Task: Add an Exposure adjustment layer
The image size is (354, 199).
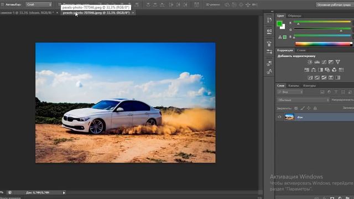Action: click(331, 62)
